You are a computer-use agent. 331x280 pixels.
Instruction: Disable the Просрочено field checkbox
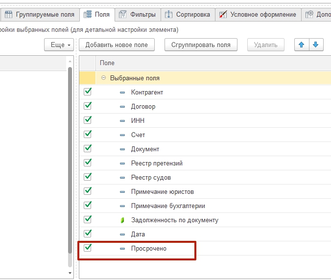point(88,248)
